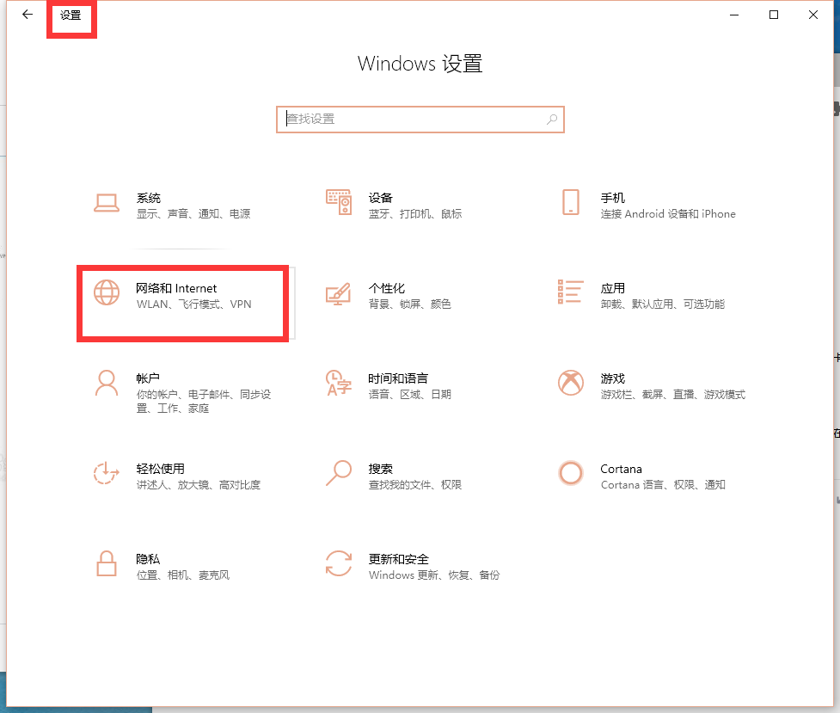Open 更新和安全 settings
Image resolution: width=840 pixels, height=713 pixels.
(399, 558)
